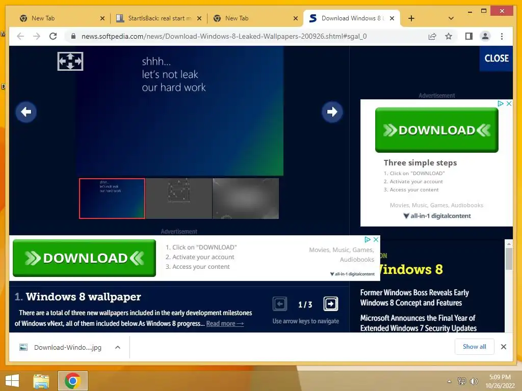Expand download item options chevron
Screen dimensions: 522x391
point(118,347)
